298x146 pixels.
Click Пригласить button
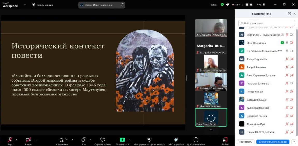coord(245,142)
